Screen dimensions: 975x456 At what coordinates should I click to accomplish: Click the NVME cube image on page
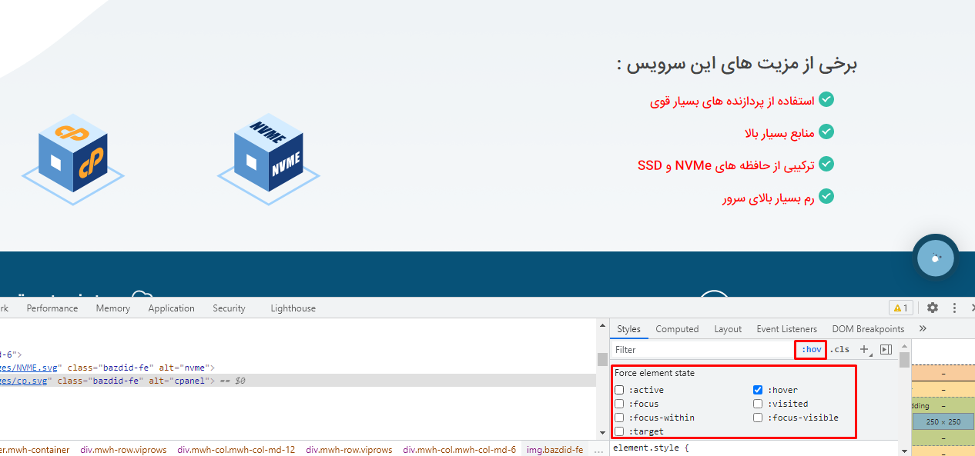click(x=268, y=159)
